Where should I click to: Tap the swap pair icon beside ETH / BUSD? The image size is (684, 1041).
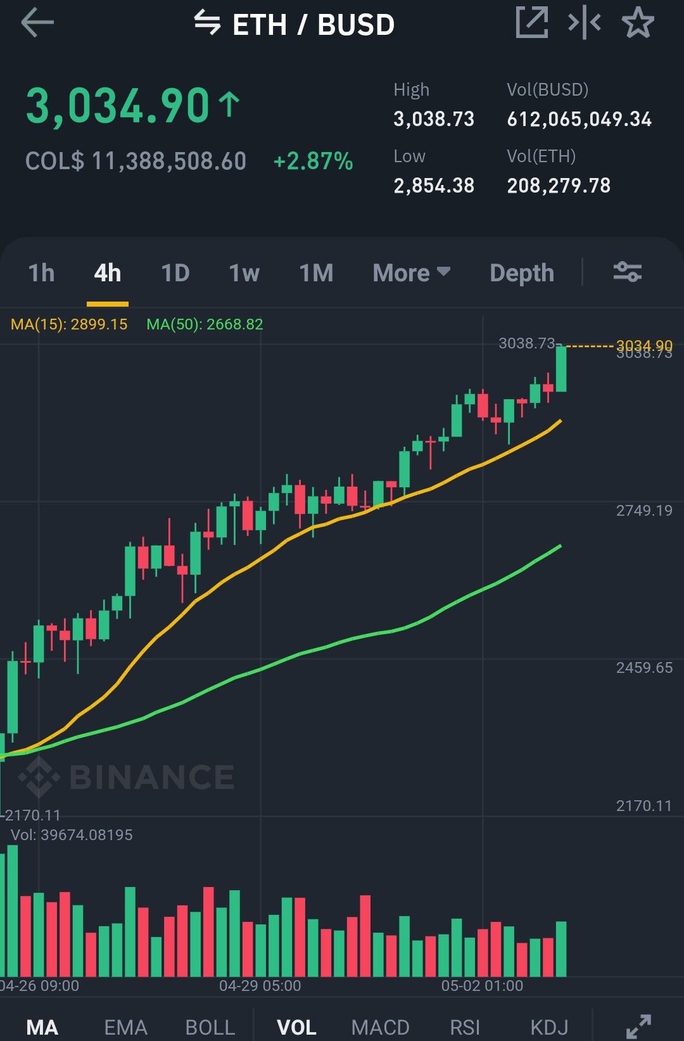tap(207, 23)
